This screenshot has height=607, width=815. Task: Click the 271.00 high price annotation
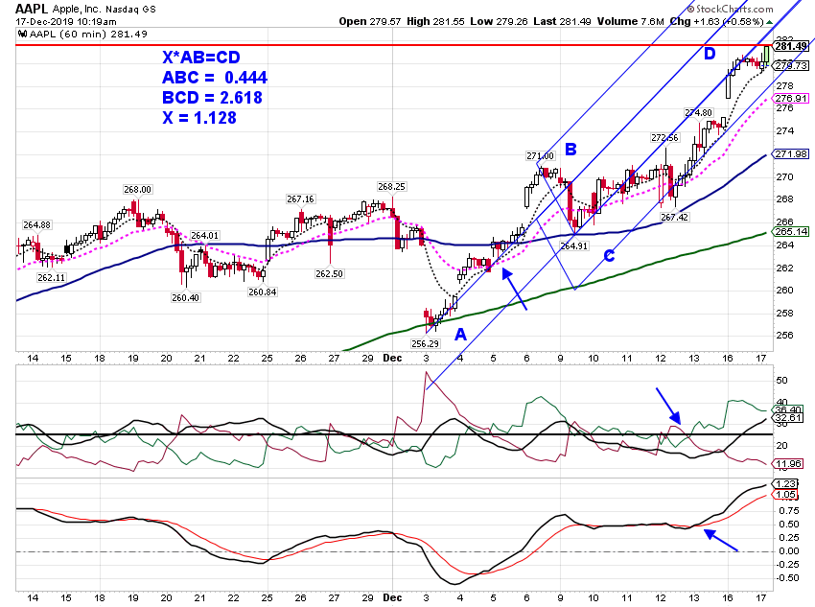click(540, 156)
